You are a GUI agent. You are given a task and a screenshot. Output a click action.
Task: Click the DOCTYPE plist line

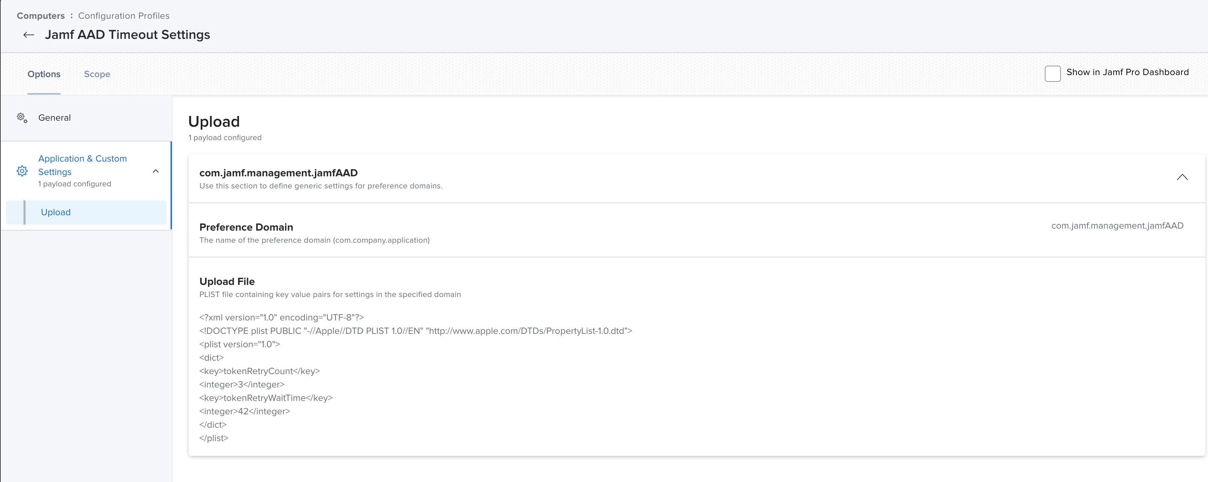point(416,331)
